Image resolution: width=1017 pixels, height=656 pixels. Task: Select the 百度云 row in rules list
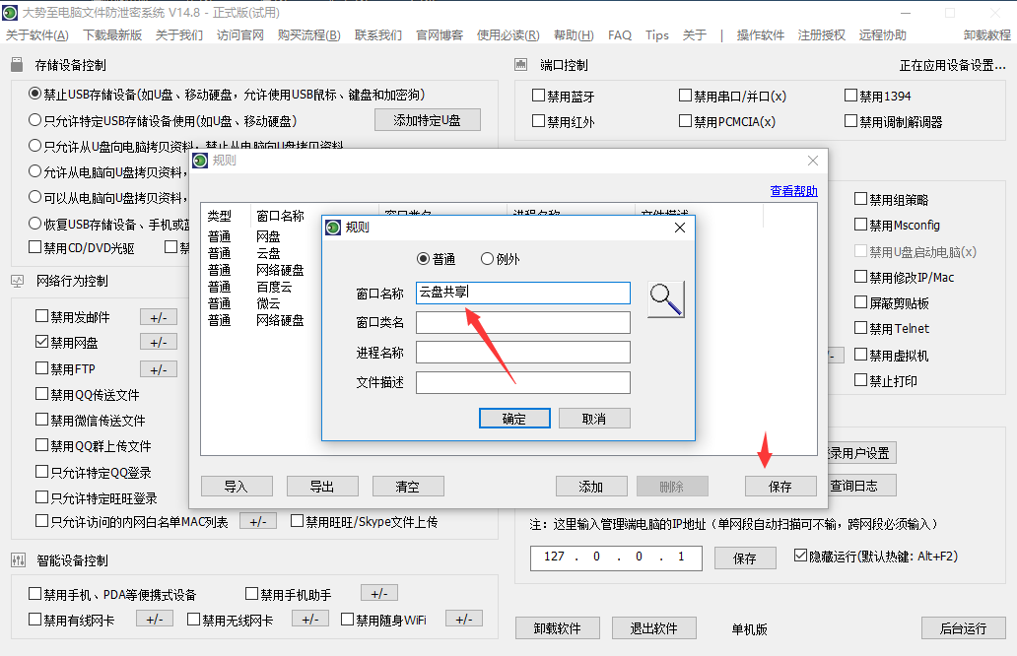point(274,287)
